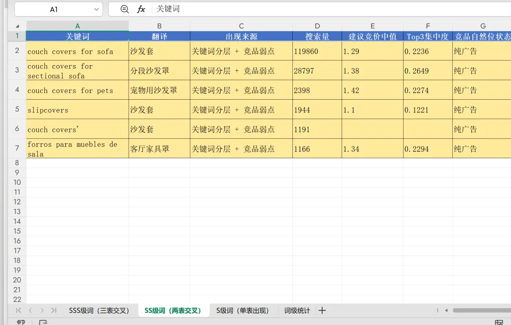This screenshot has width=511, height=325.
Task: Open S级词（单表出现） sheet tab
Action: coord(242,310)
